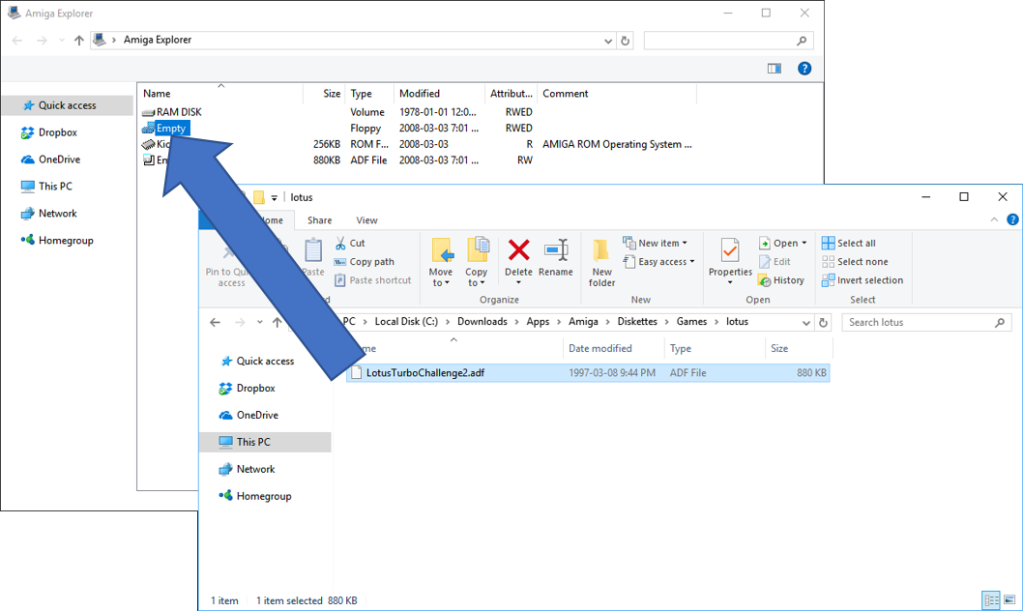Click Games in the breadcrumb path
The height and width of the screenshot is (611, 1023).
point(691,322)
